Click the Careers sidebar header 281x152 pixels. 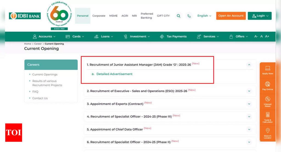pyautogui.click(x=51, y=65)
